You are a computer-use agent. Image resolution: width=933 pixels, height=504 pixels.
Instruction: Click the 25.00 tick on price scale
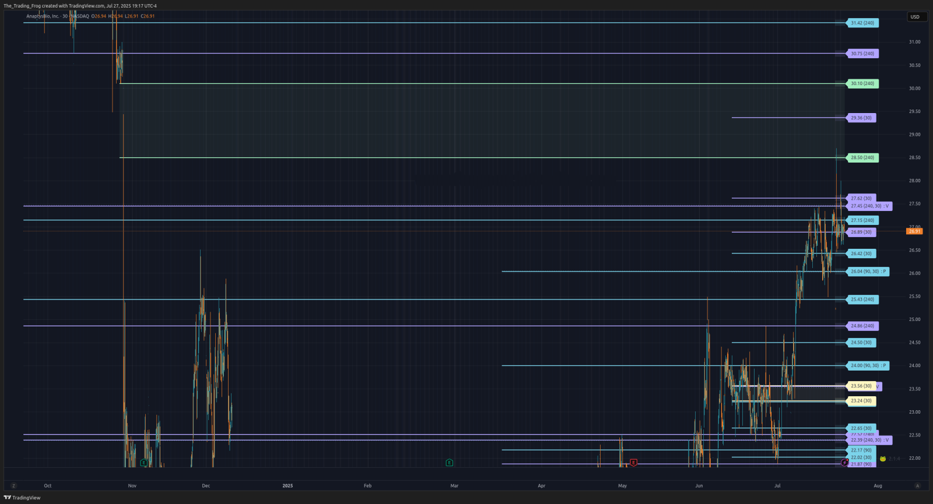click(914, 319)
